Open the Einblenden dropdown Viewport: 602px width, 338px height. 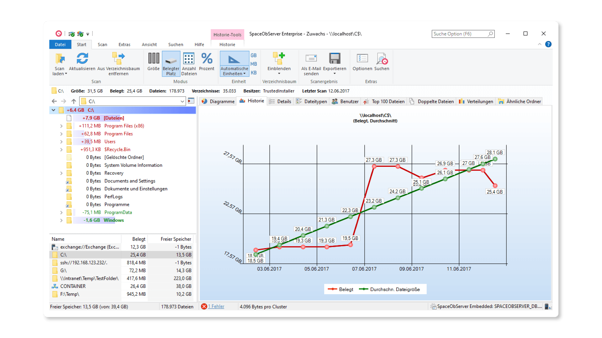click(279, 64)
